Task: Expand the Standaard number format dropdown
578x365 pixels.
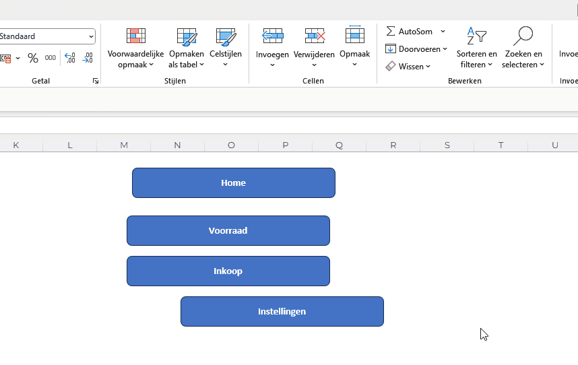Action: [x=91, y=36]
